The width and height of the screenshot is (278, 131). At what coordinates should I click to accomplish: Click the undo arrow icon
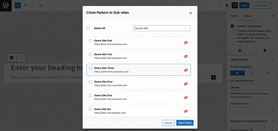(x=25, y=6)
